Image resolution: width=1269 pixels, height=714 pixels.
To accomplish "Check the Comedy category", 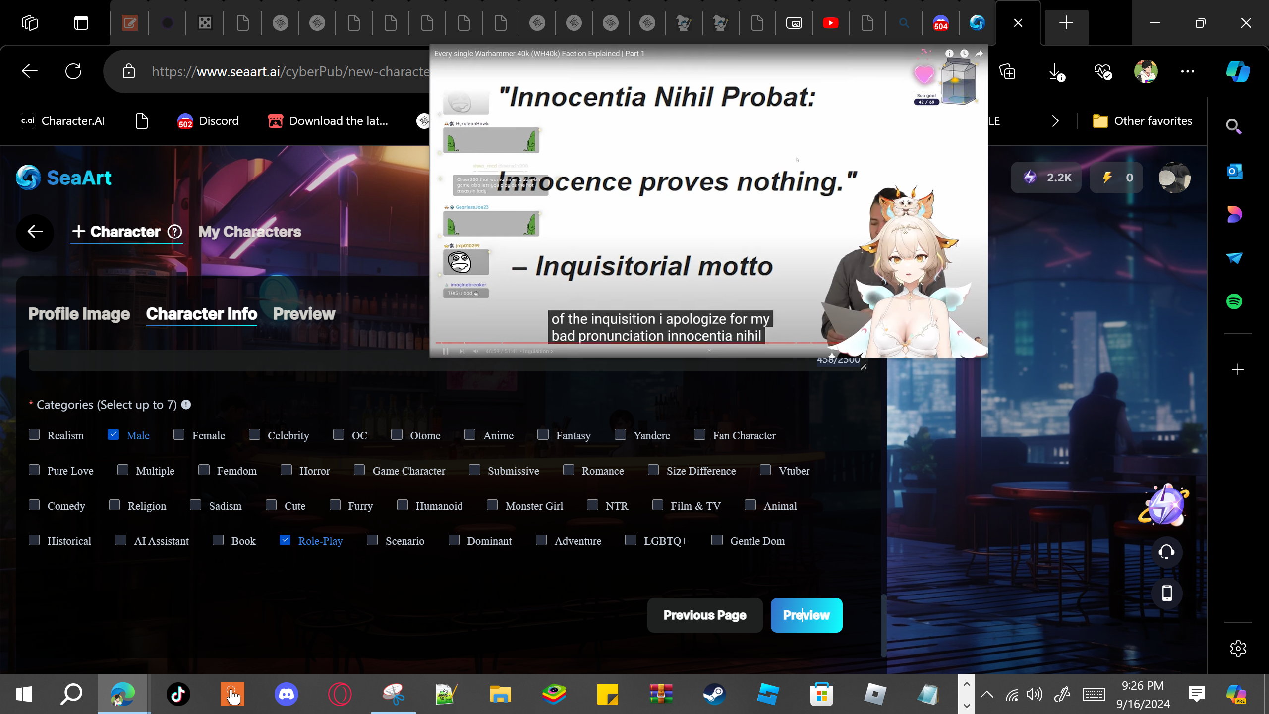I will [34, 505].
